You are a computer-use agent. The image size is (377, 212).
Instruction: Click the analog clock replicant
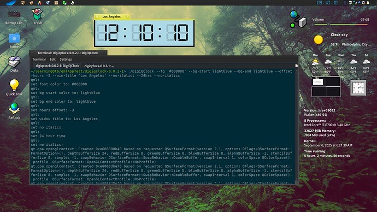pyautogui.click(x=358, y=87)
